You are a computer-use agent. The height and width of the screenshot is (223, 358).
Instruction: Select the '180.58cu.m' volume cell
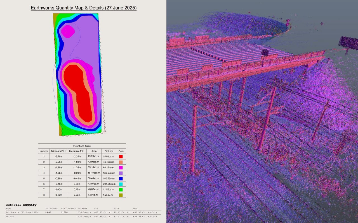click(109, 178)
